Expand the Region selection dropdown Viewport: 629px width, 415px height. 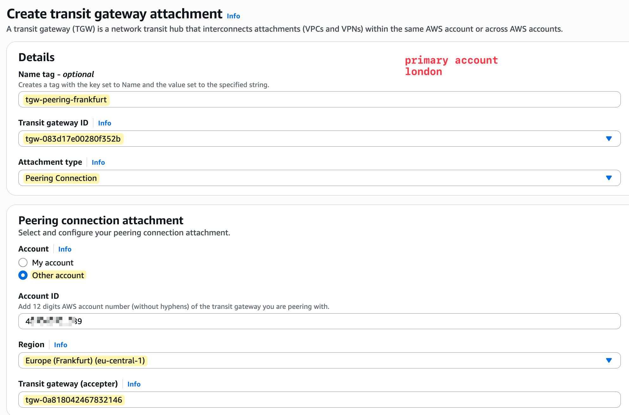coord(608,360)
